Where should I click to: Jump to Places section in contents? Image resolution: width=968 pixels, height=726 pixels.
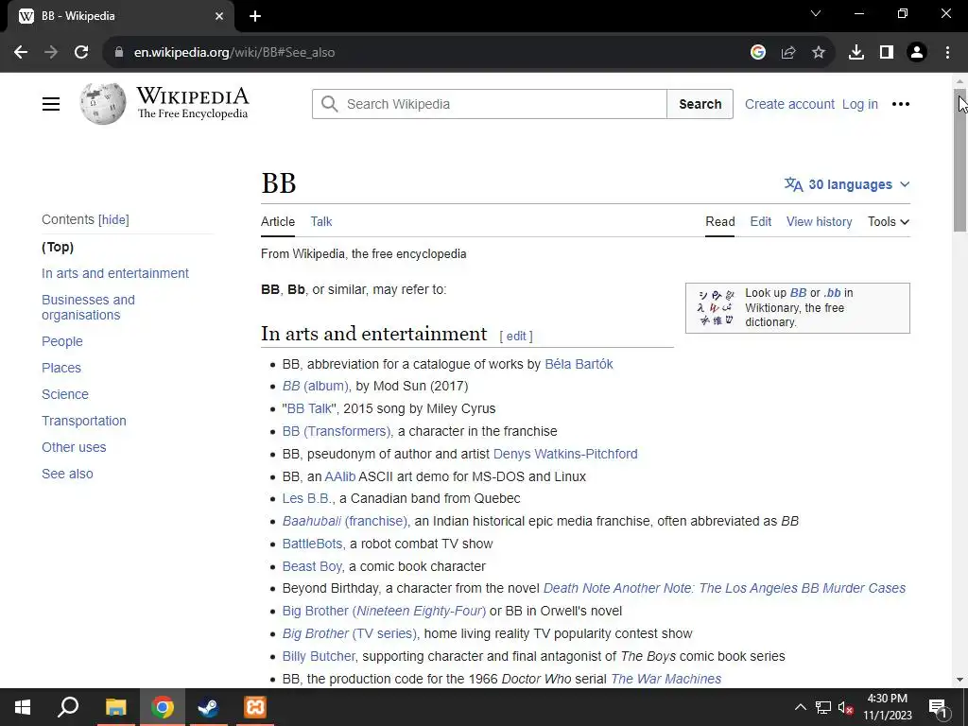coord(61,368)
